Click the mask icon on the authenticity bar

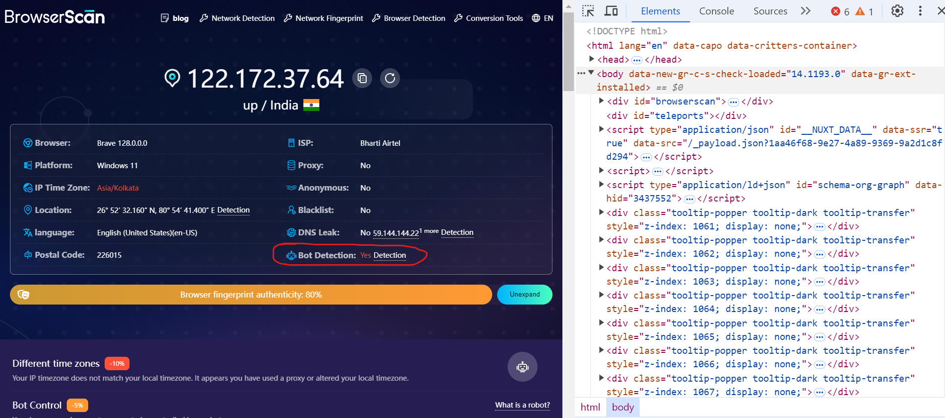23,295
